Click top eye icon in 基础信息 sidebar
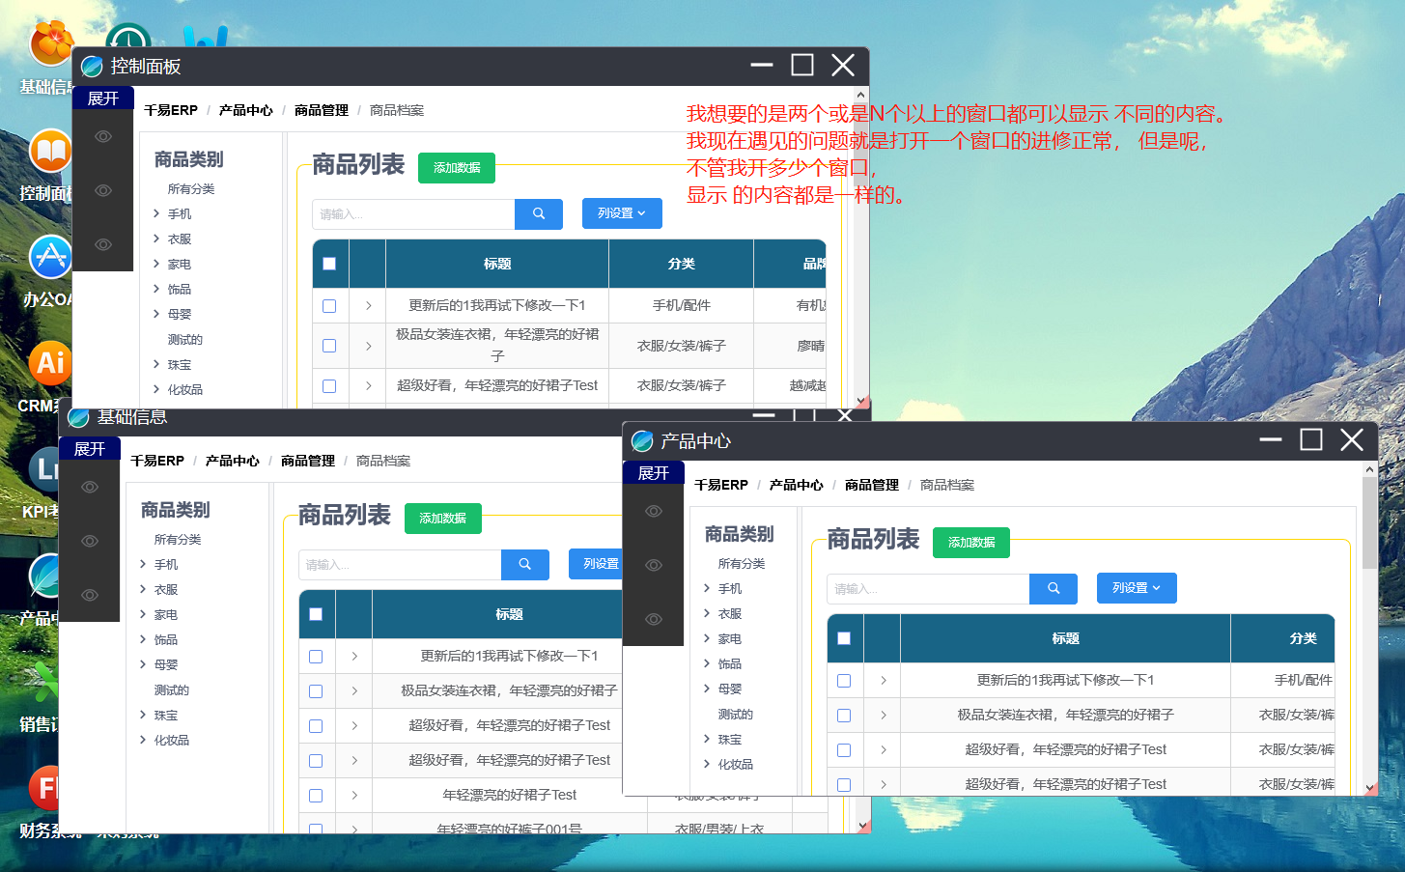This screenshot has height=872, width=1405. click(90, 488)
